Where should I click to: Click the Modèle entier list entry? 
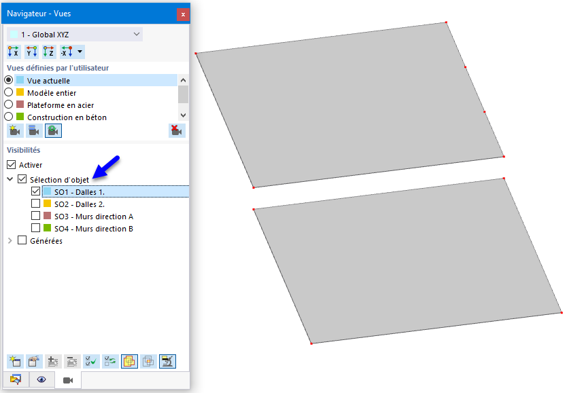coord(52,93)
